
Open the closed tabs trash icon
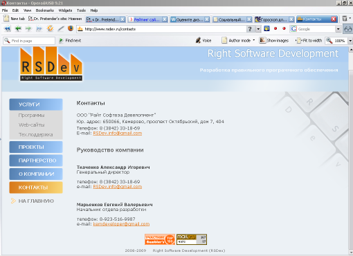coord(345,19)
